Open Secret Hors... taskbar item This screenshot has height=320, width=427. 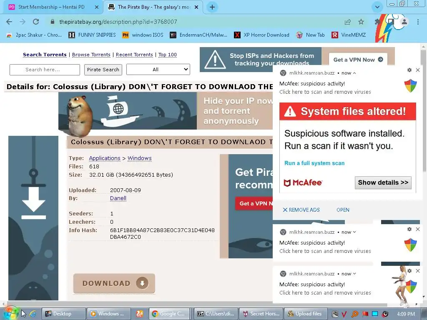[x=261, y=314]
